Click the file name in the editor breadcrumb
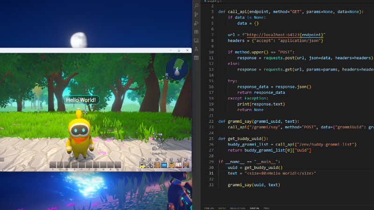Screen dimensions: 374x210 (x=214, y=1)
